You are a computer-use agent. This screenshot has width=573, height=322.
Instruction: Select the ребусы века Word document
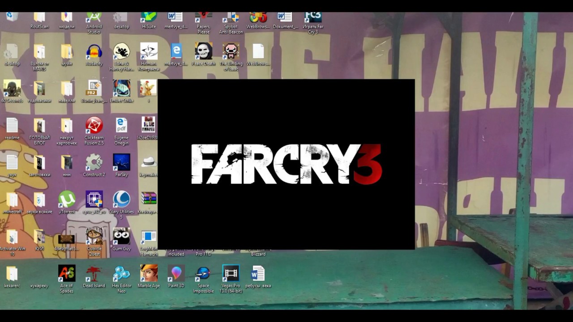pyautogui.click(x=258, y=277)
